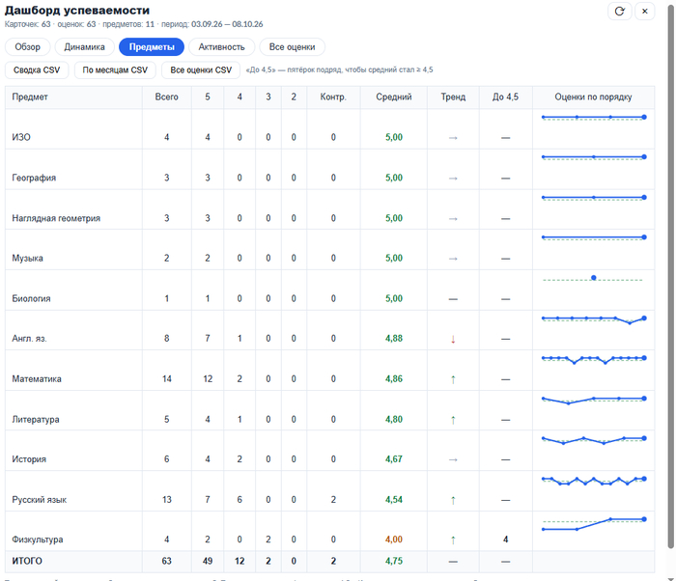This screenshot has width=676, height=581.
Task: Select the История subject name
Action: click(x=29, y=459)
